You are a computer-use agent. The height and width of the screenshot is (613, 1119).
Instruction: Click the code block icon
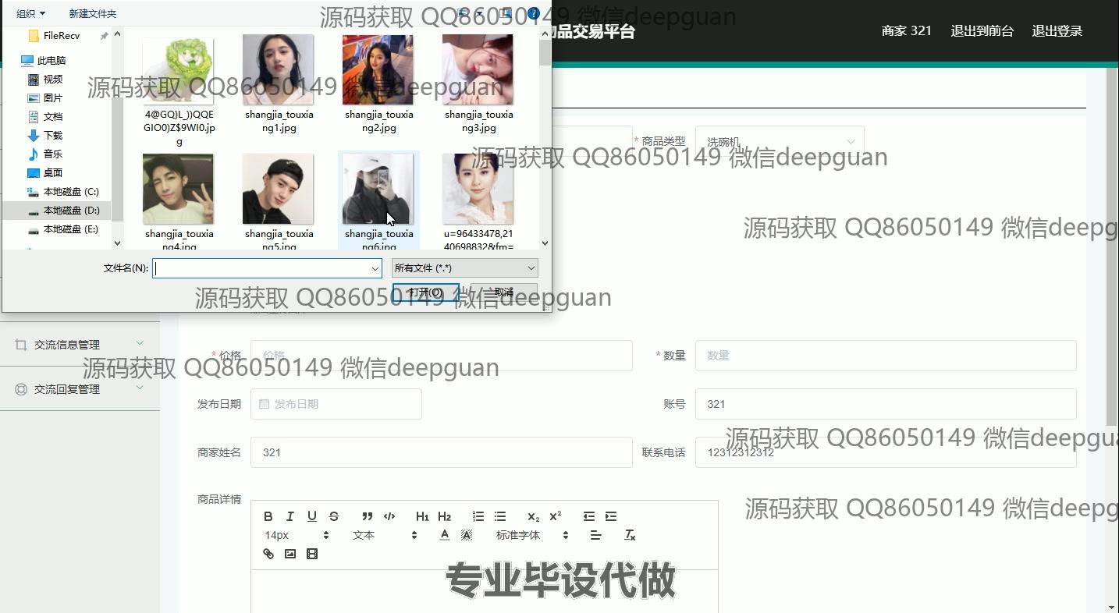(x=389, y=516)
